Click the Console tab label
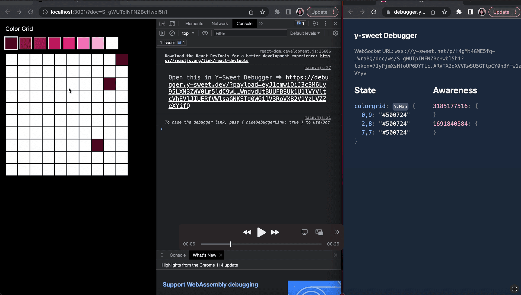521x295 pixels. (x=244, y=23)
